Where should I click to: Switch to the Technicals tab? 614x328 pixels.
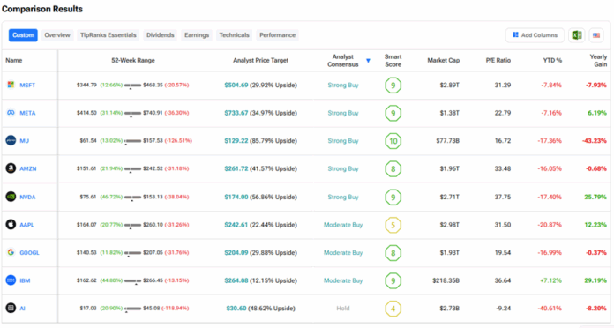pos(234,35)
